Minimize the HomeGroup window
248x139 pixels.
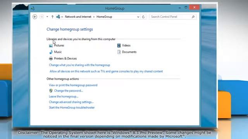[x=180, y=8]
